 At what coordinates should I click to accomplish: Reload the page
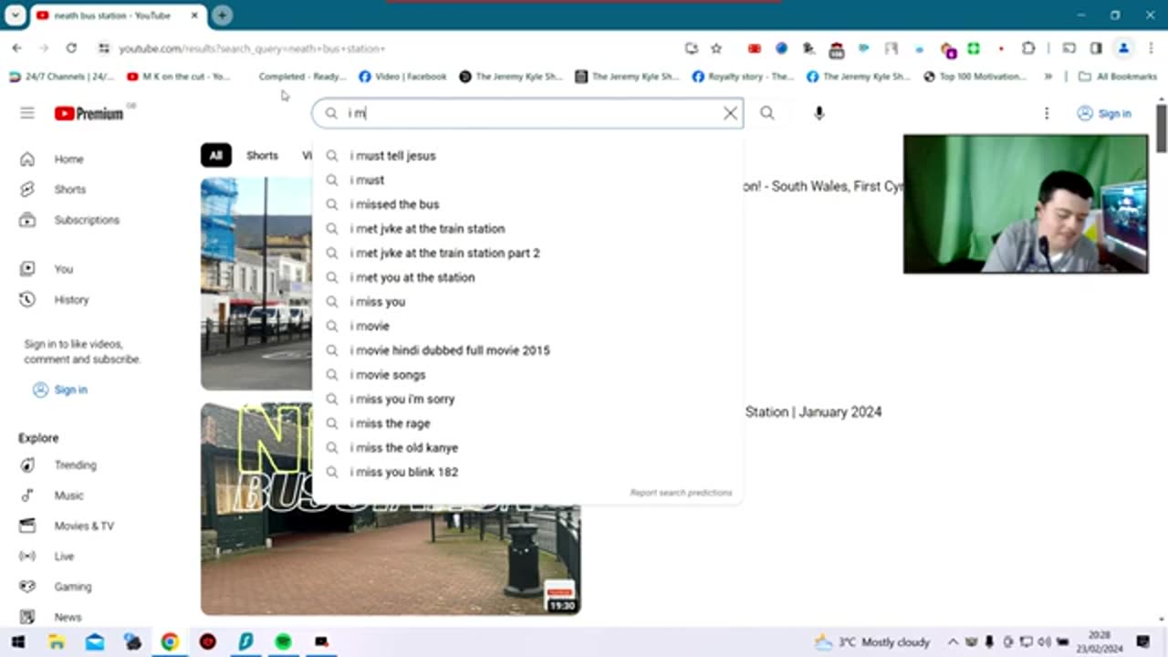pos(71,48)
